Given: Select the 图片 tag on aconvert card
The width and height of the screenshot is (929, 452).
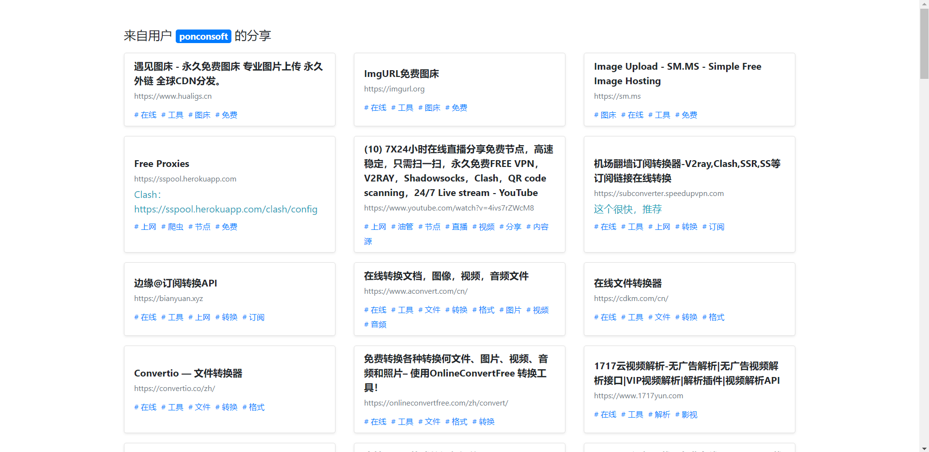Looking at the screenshot, I should pyautogui.click(x=510, y=310).
